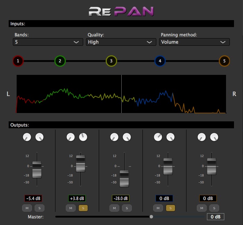
Task: Click orange band node 5
Action: 224,61
